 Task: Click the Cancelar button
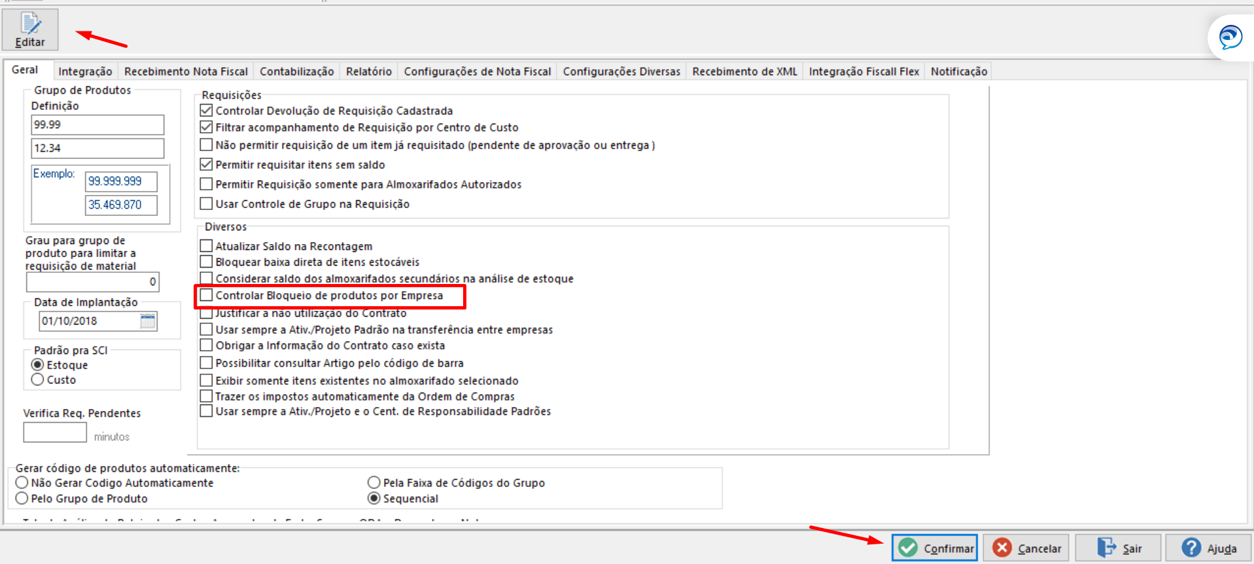point(1026,548)
